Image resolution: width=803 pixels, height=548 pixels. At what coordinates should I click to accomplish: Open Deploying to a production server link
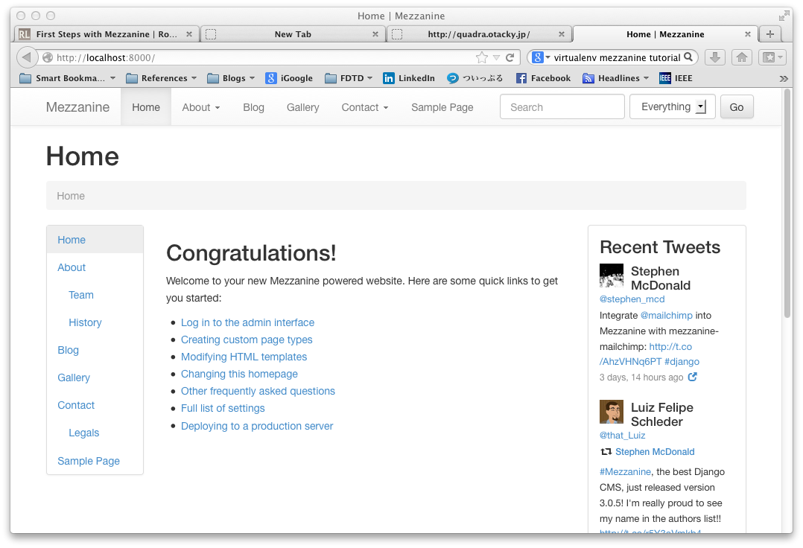pos(256,426)
